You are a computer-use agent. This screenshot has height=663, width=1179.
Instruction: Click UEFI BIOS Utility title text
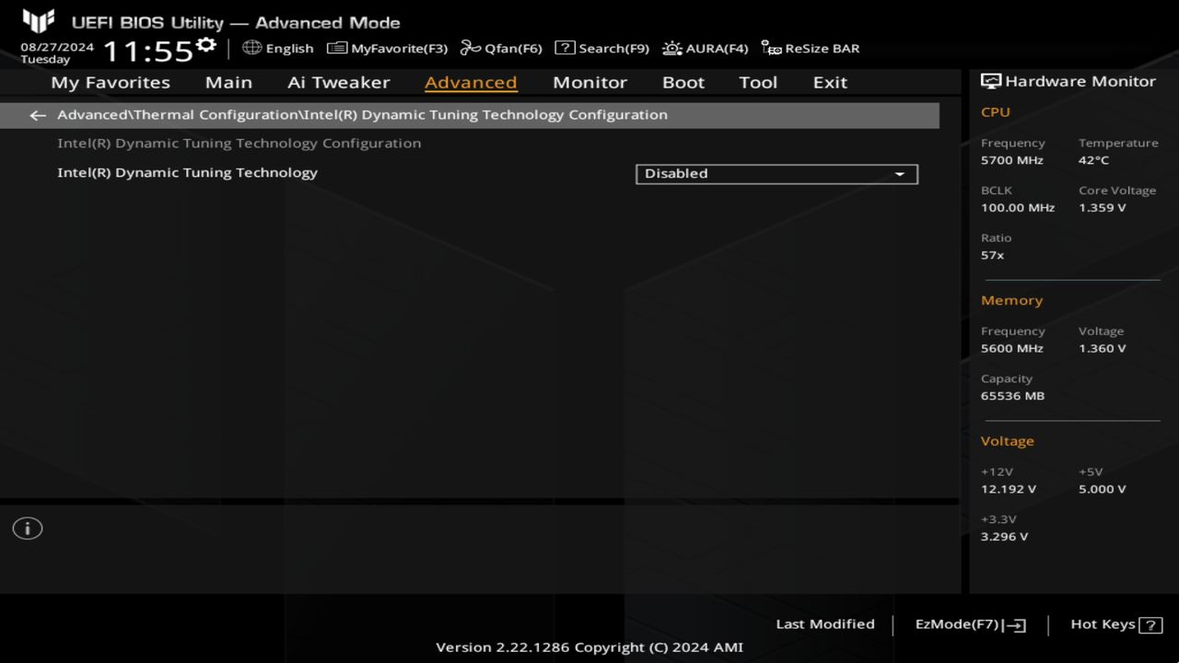tap(236, 22)
